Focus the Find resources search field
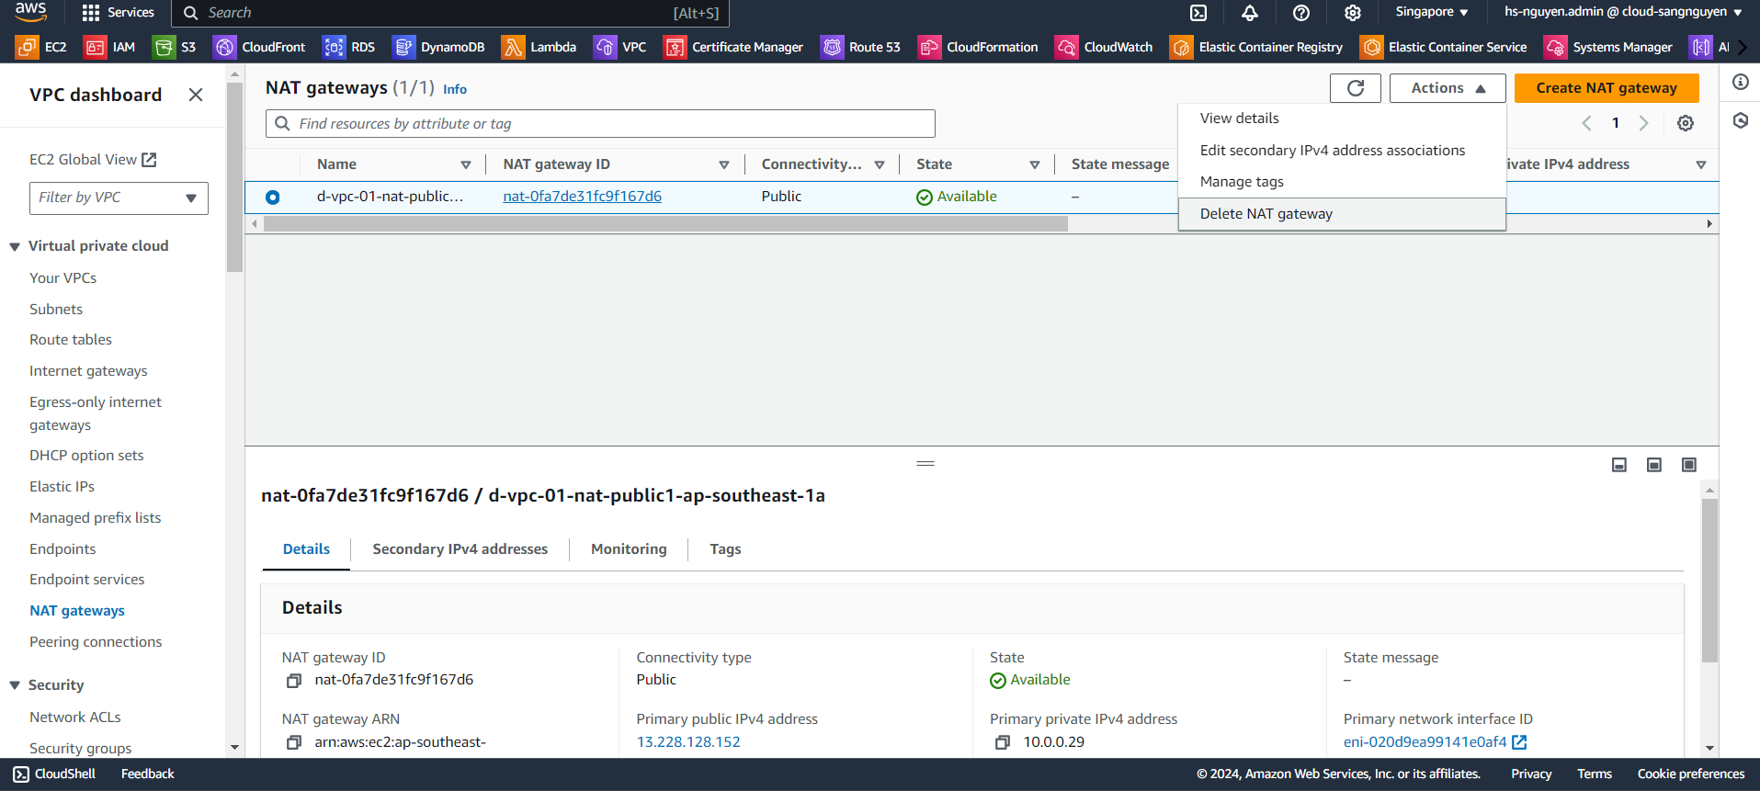 600,124
